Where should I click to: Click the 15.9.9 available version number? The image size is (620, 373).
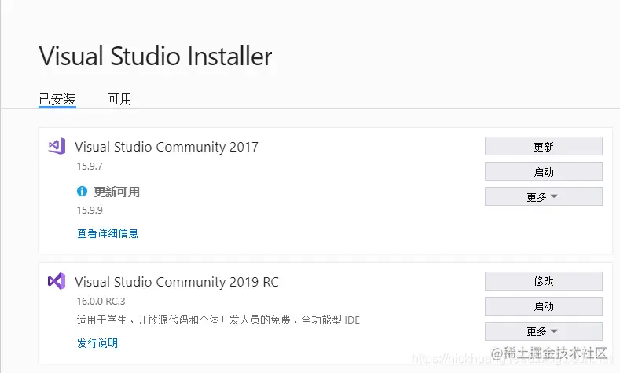90,210
